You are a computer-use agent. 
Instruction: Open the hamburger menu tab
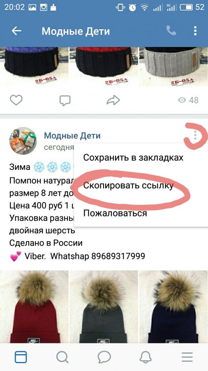pos(187,357)
